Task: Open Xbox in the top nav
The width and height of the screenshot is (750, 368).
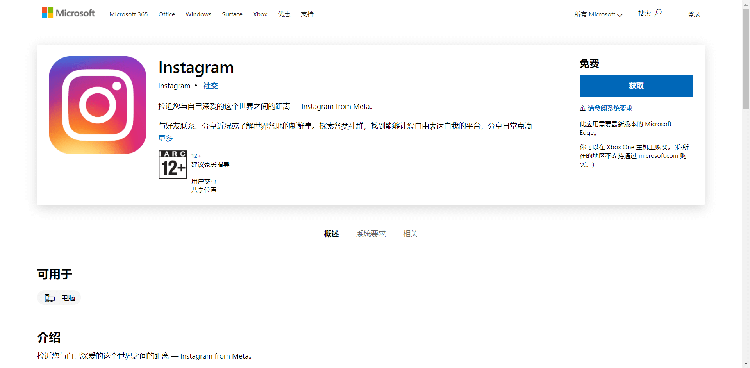Action: click(260, 14)
